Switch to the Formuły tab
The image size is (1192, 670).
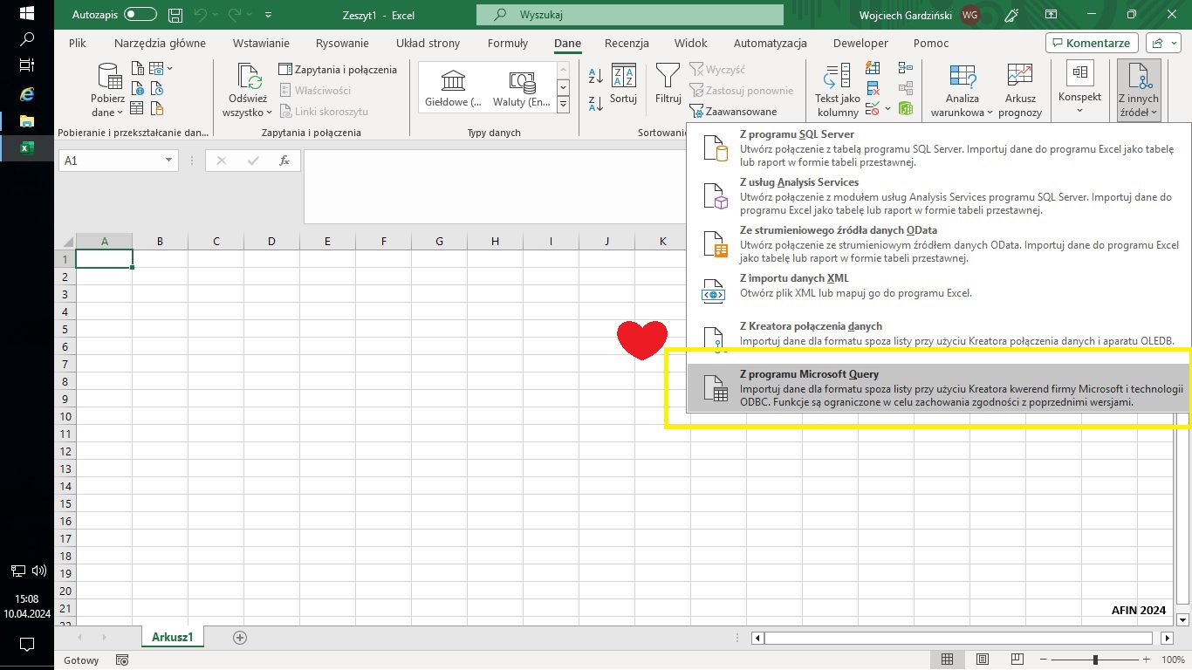pos(508,43)
